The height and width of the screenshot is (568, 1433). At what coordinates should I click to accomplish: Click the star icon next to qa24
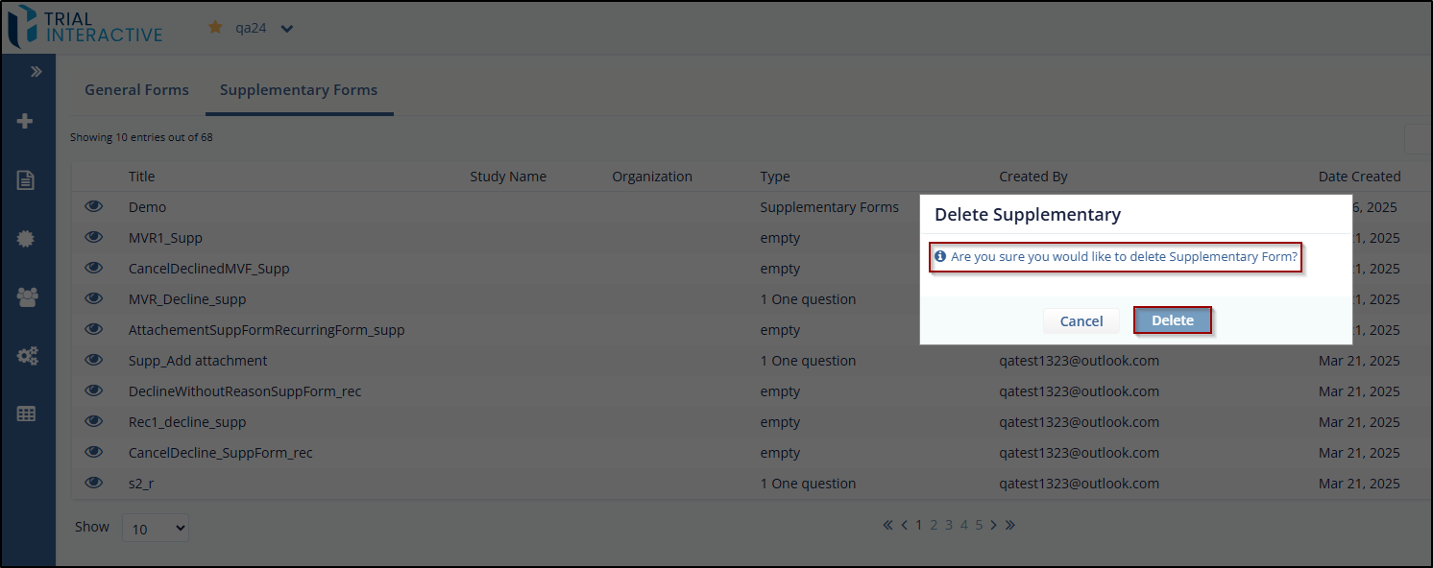pyautogui.click(x=215, y=28)
